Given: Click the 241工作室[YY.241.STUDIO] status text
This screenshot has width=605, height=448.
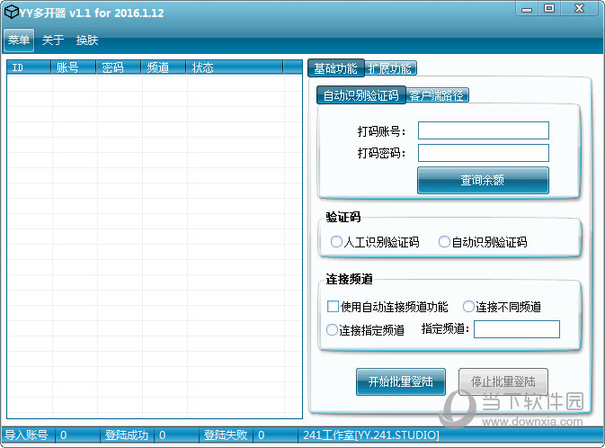Looking at the screenshot, I should pyautogui.click(x=371, y=435).
